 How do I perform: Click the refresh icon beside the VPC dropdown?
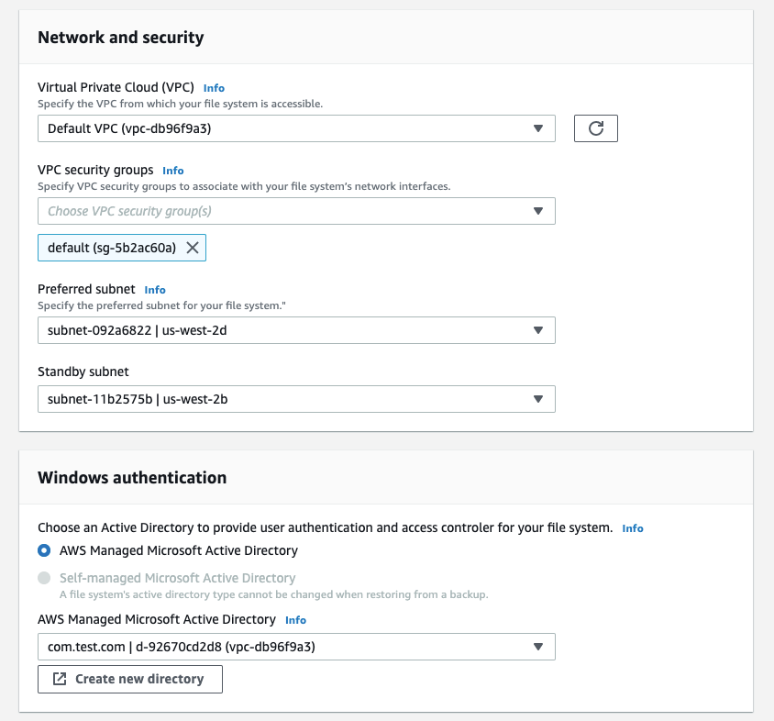click(596, 128)
